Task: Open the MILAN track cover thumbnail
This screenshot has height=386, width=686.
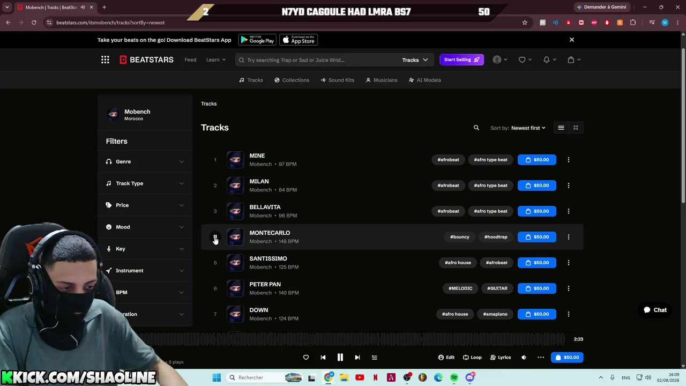Action: [x=235, y=185]
